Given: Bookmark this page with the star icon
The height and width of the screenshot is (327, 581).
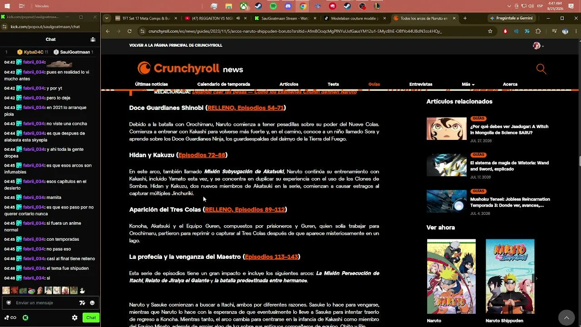Looking at the screenshot, I should pos(490,31).
